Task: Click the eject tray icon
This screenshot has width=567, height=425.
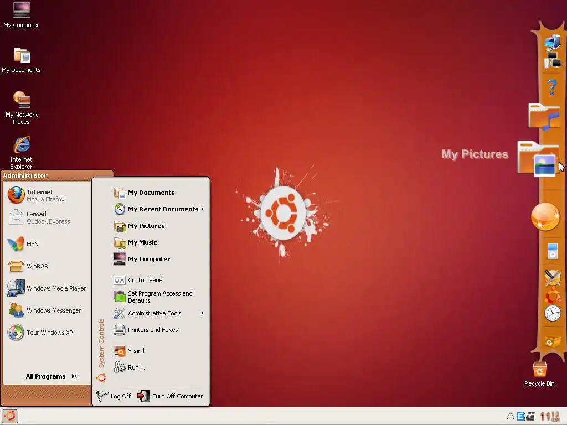Action: 510,416
